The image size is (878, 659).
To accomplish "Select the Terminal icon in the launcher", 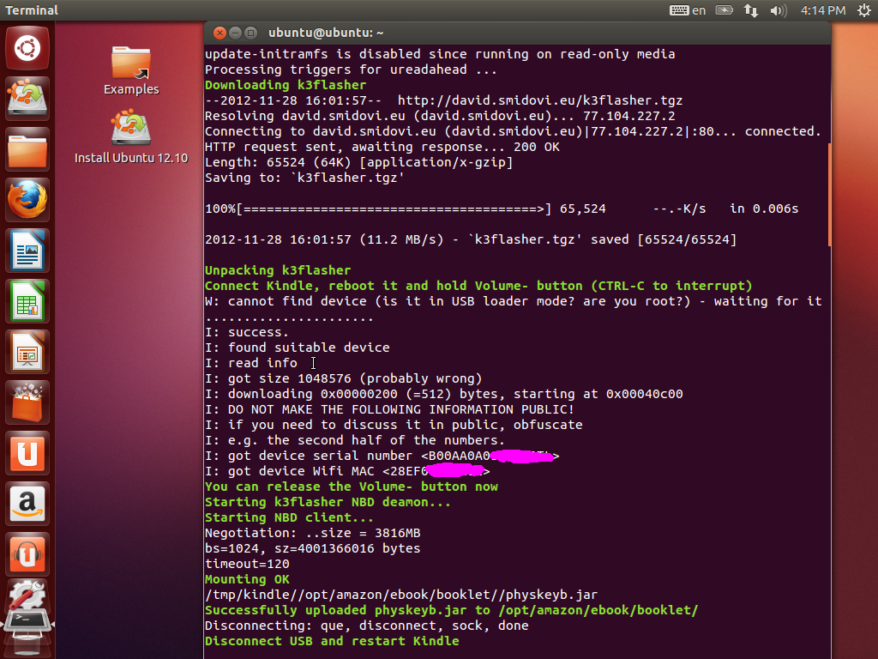I will click(27, 623).
